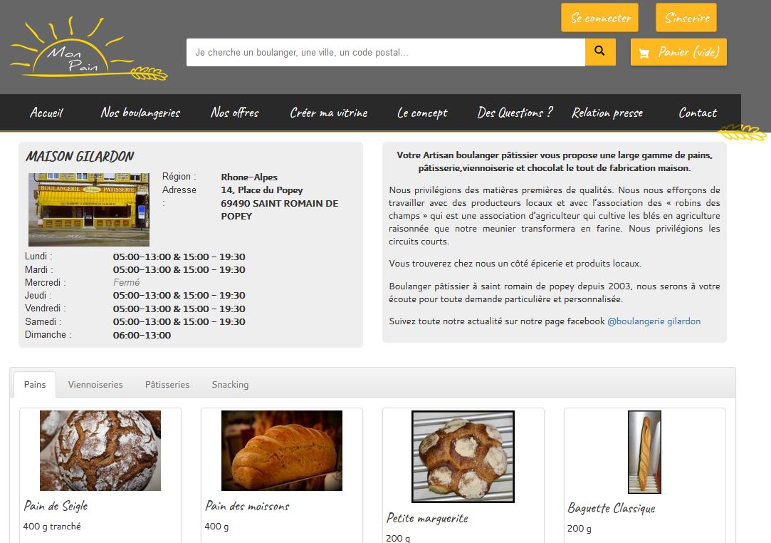Click the Petite marguerite product title
The image size is (771, 543).
tap(427, 518)
